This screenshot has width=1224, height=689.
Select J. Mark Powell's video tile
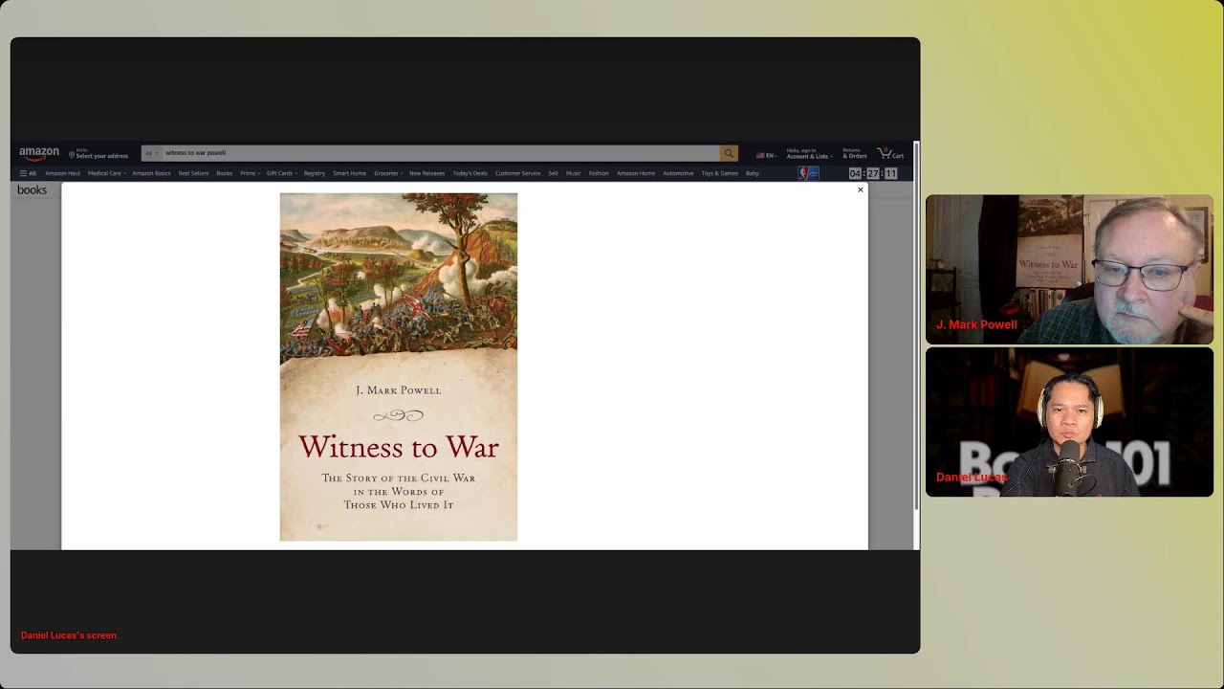click(x=1069, y=270)
